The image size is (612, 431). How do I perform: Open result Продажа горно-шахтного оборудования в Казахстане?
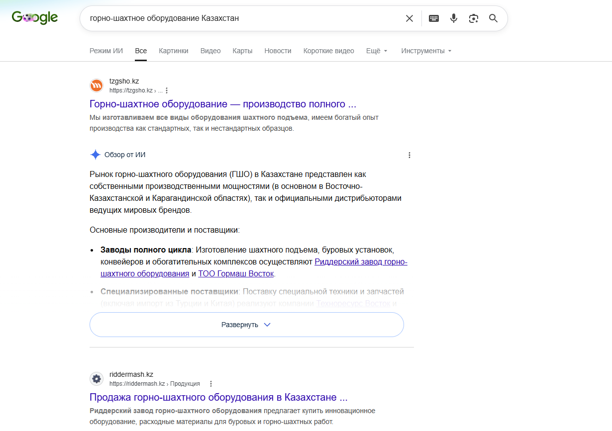(x=218, y=397)
